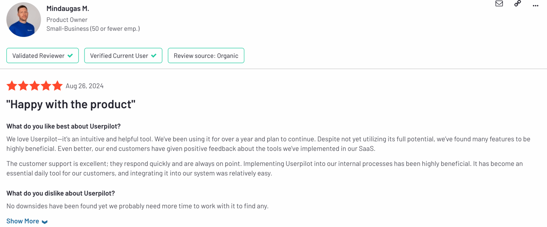Click the second red rating star
547x227 pixels.
point(23,85)
